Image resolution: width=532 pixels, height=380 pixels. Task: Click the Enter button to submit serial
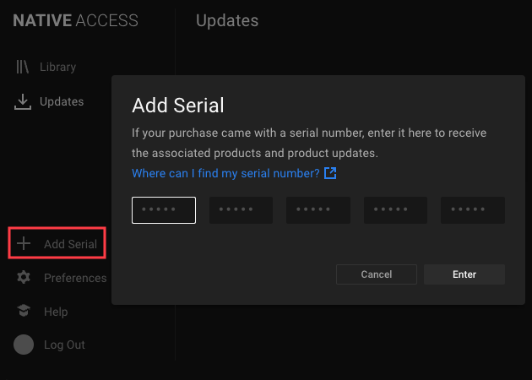(x=464, y=274)
